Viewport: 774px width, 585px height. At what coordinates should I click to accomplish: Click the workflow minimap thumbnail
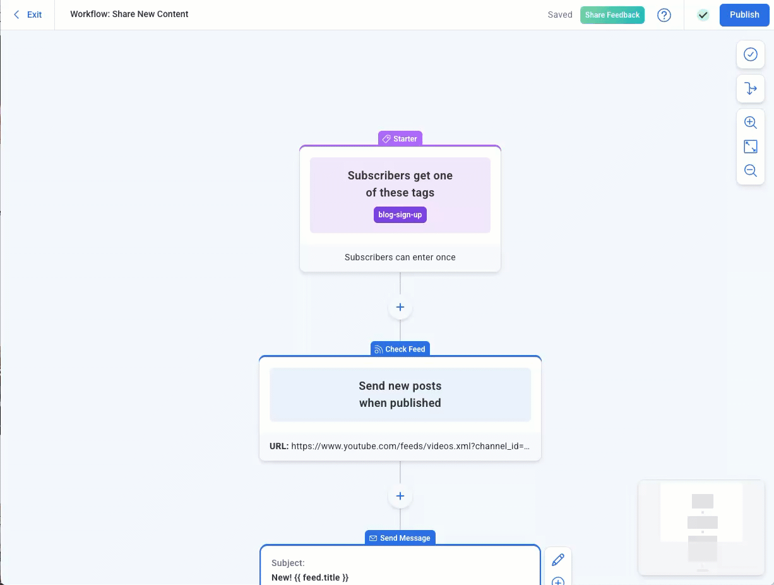[701, 528]
